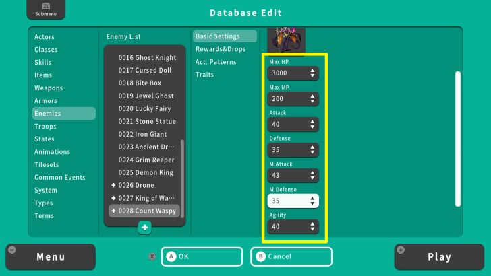This screenshot has height=276, width=491.
Task: Go to Classes database category
Action: pyautogui.click(x=46, y=50)
